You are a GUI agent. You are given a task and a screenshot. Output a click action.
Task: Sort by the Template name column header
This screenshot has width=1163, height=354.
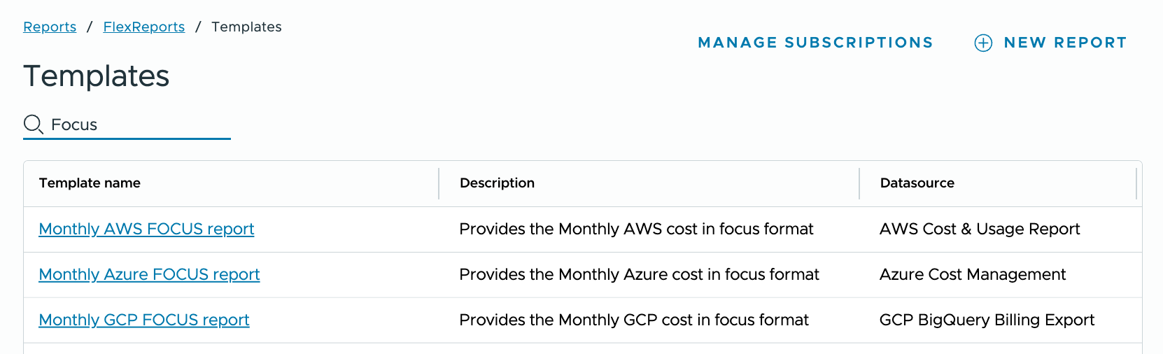90,183
